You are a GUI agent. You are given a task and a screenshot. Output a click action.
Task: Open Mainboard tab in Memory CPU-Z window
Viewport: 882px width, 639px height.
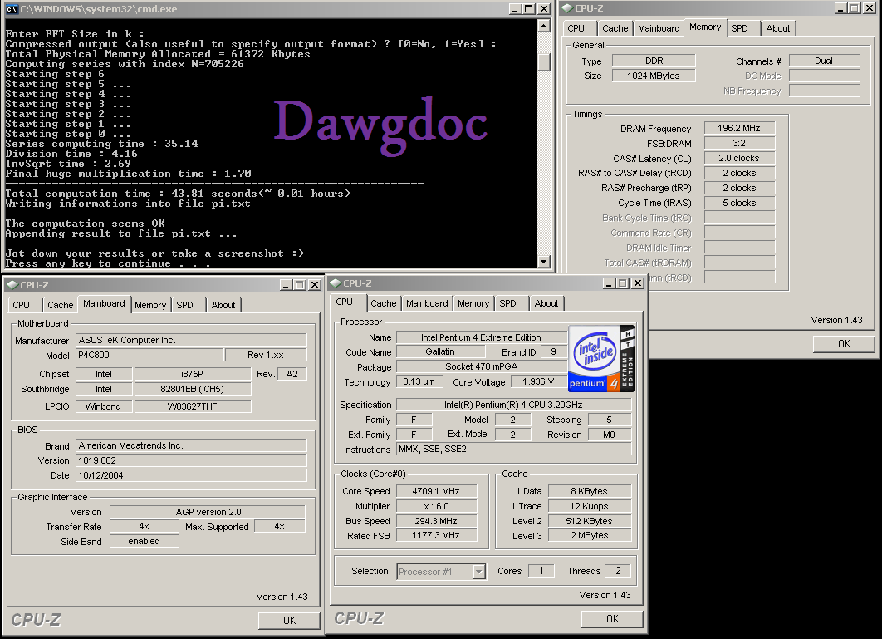click(659, 28)
